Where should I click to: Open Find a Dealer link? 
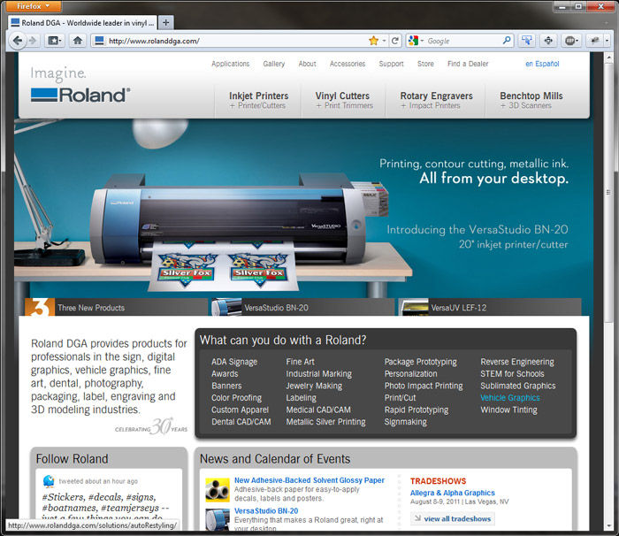click(x=468, y=64)
